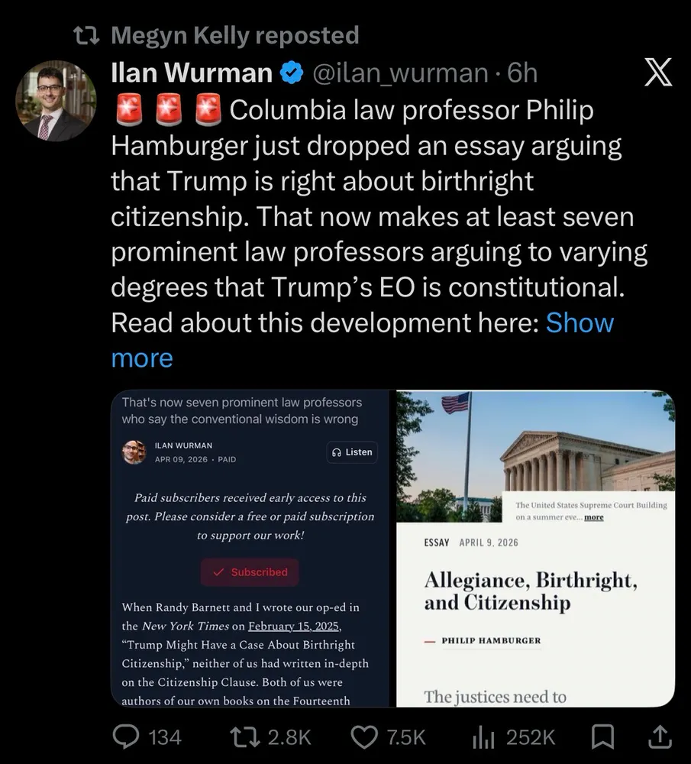The image size is (691, 764).
Task: Click the 6h timestamp
Action: point(522,73)
